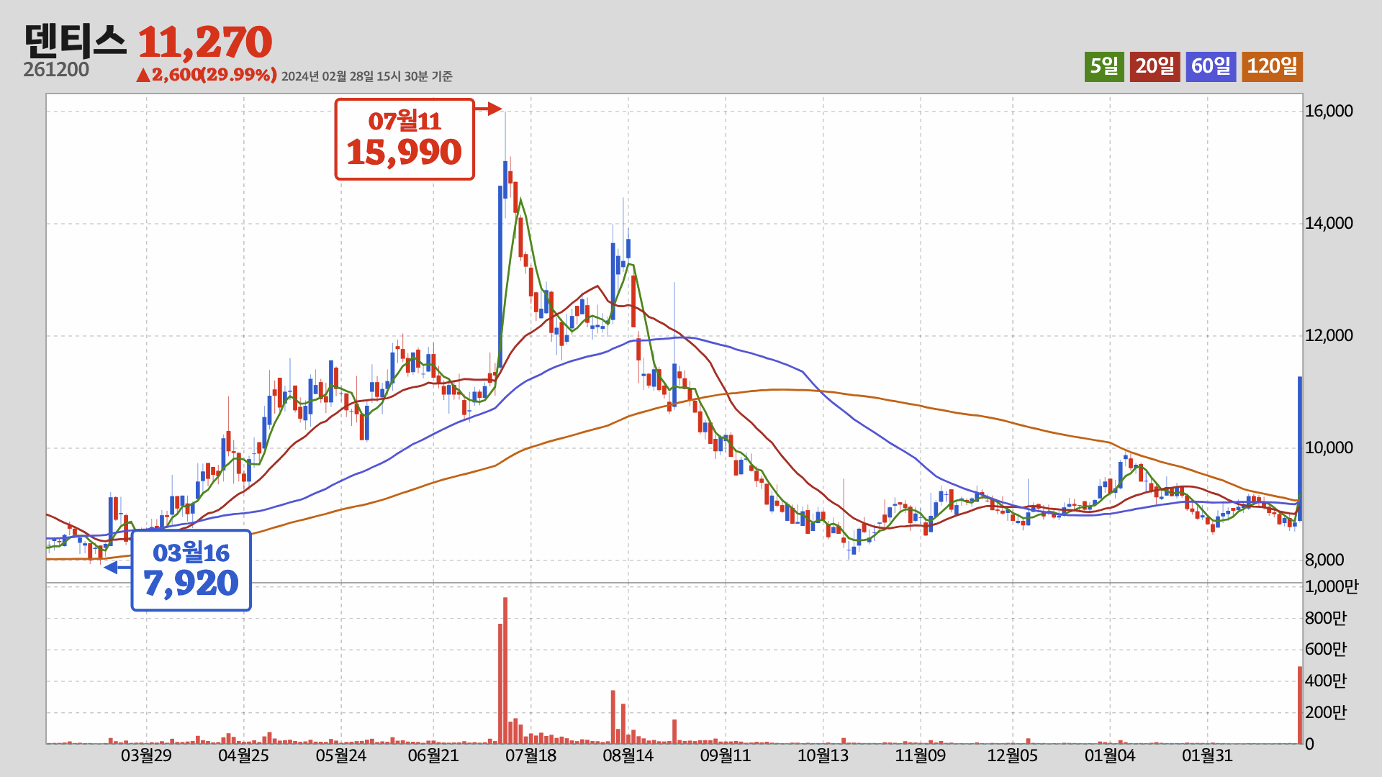Viewport: 1382px width, 777px height.
Task: Click the 06월21 date axis label
Action: 433,755
